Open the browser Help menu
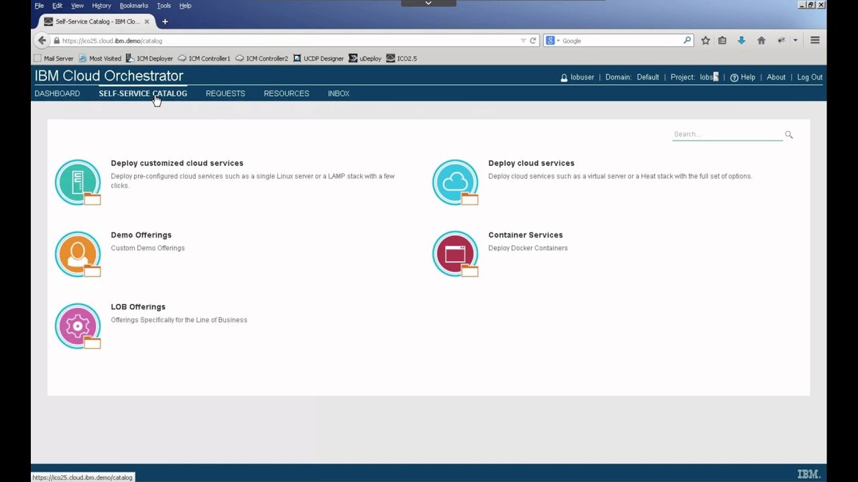 (185, 5)
